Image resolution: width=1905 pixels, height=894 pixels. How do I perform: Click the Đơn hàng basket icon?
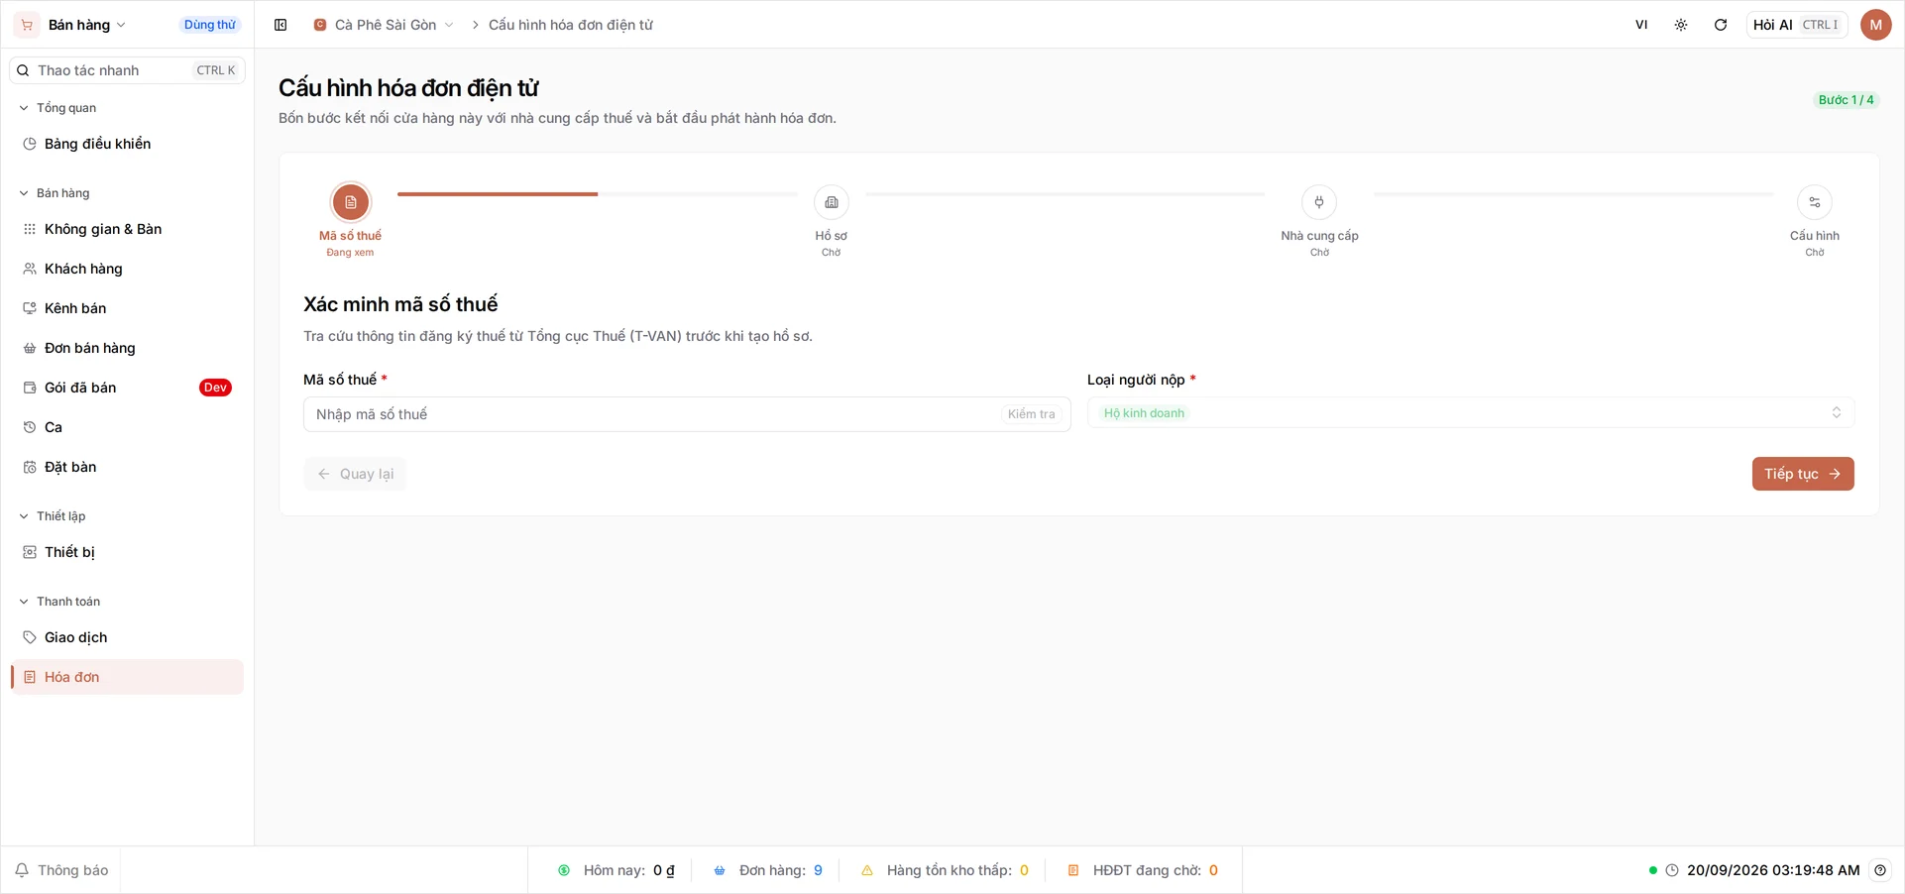(720, 870)
